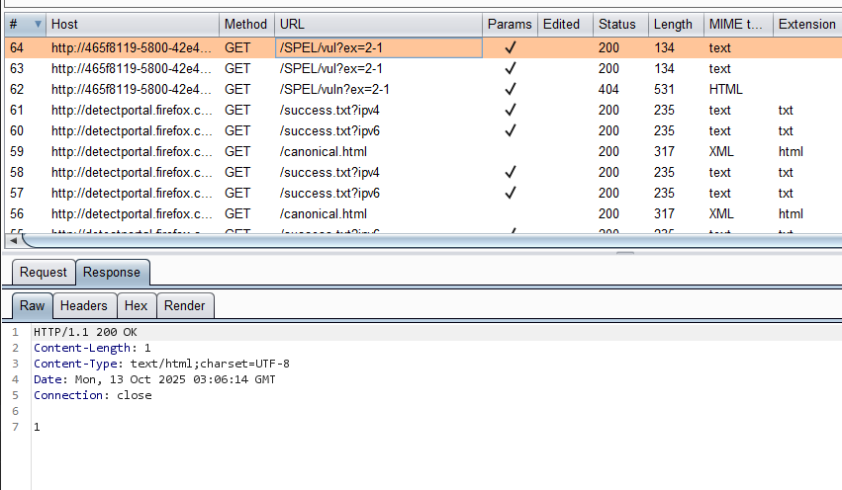Click the Params checkmark in row 57

[511, 193]
